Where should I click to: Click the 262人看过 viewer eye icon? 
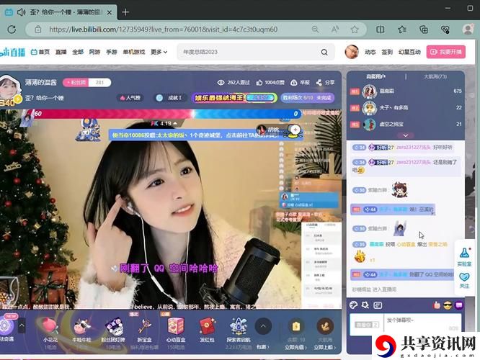221,83
